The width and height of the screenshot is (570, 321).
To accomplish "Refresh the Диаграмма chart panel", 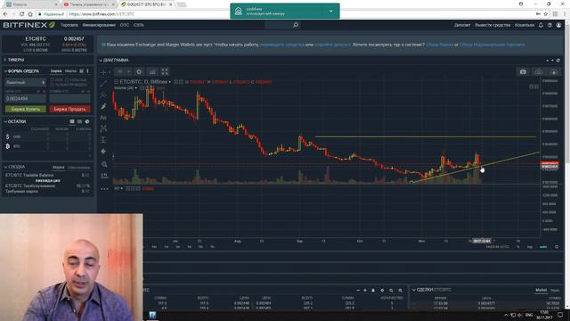I will (558, 61).
